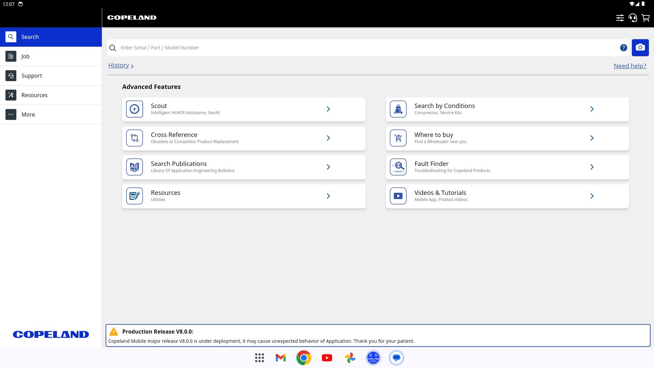This screenshot has width=654, height=368.
Task: Click the blue question mark help icon
Action: pyautogui.click(x=623, y=48)
